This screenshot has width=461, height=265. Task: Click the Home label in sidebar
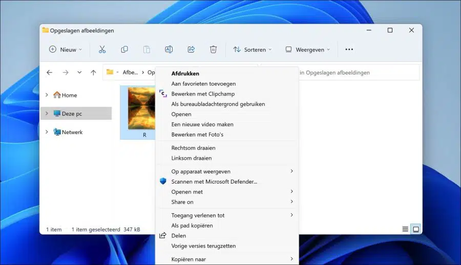click(x=69, y=95)
